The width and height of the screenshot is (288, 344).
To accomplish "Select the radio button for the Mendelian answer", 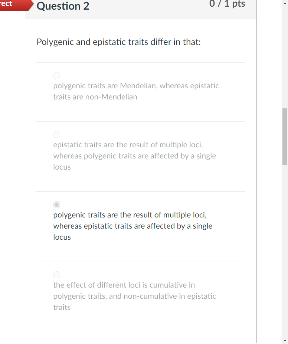I will tap(56, 75).
